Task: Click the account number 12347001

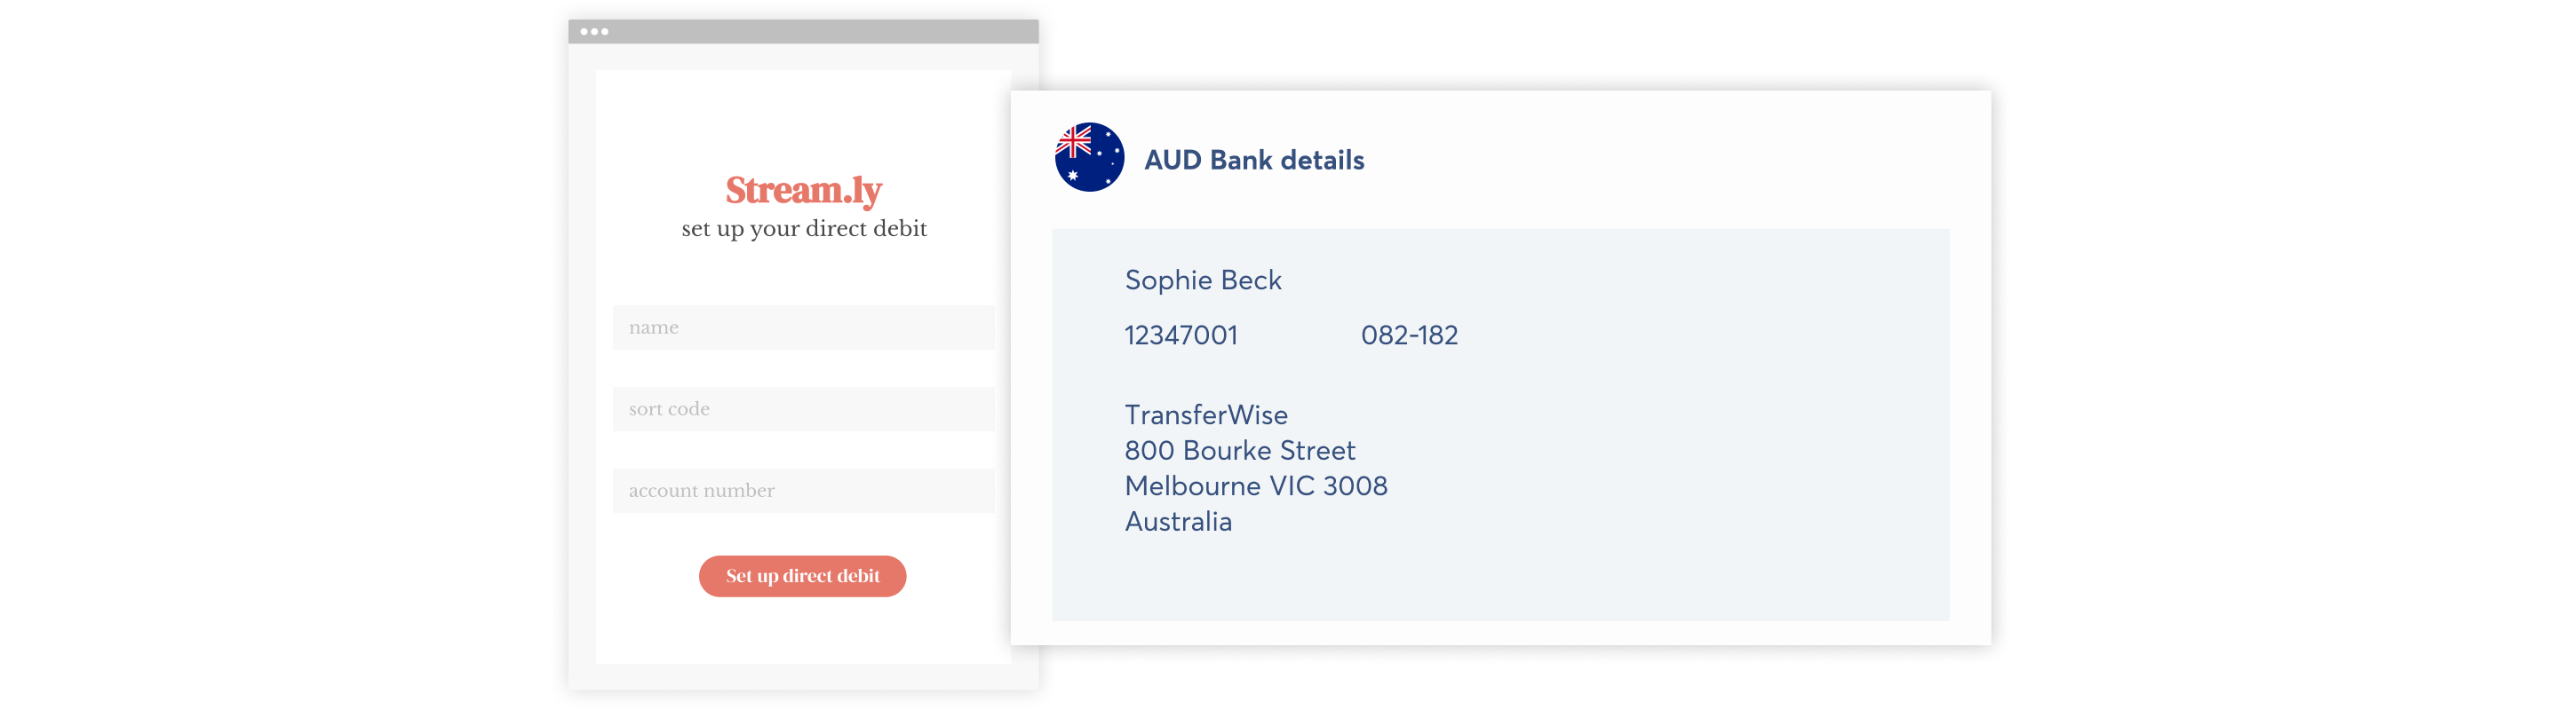Action: [1181, 335]
